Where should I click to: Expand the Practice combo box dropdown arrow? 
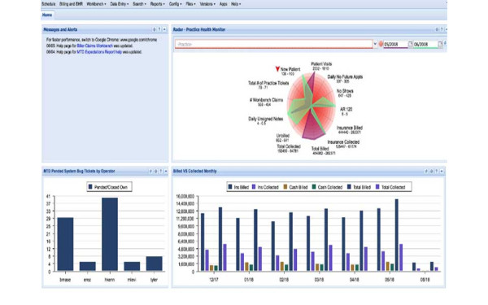point(375,44)
